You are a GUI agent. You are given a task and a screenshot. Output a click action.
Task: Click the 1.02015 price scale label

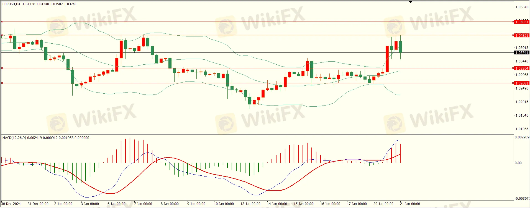tap(522, 102)
